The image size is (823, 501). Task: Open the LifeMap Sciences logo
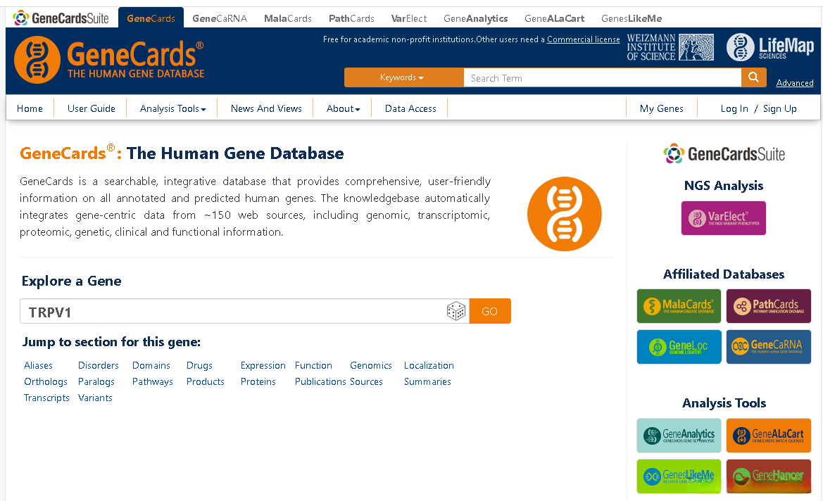(x=770, y=47)
